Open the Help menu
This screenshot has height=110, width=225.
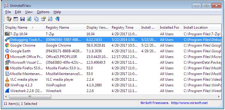point(57,12)
